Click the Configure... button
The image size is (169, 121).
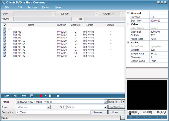tap(116, 107)
